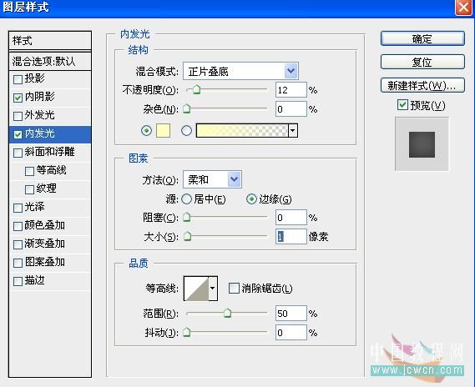Uncheck the 内发光 inner glow checkbox

[x=18, y=134]
